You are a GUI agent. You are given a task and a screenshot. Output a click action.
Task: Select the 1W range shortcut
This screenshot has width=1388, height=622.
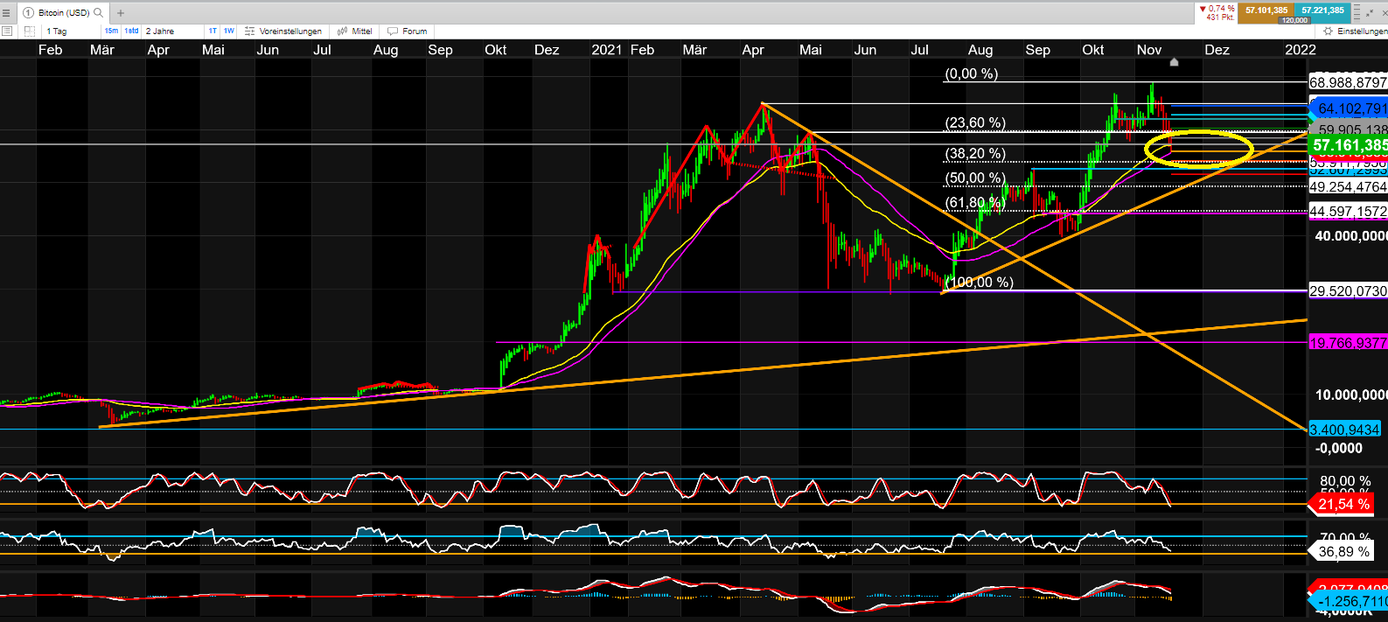[229, 31]
